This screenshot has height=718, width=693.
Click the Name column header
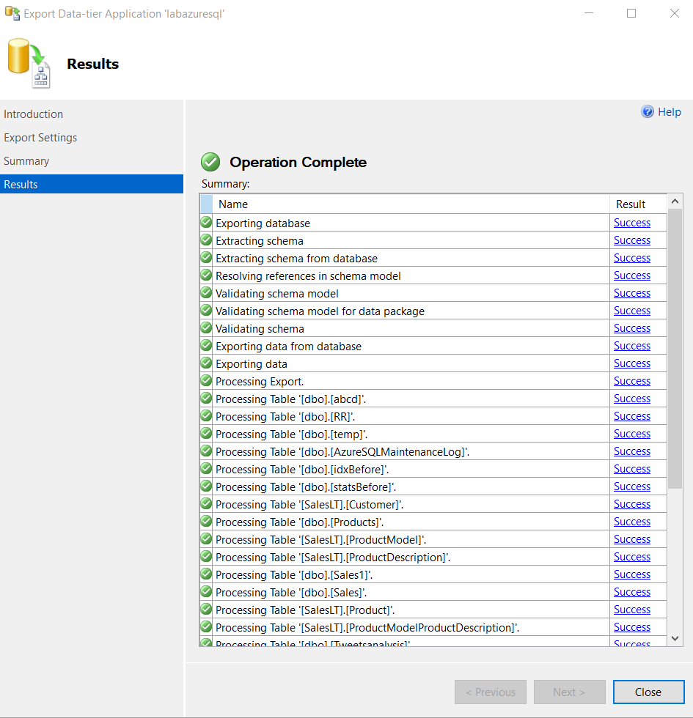[411, 204]
